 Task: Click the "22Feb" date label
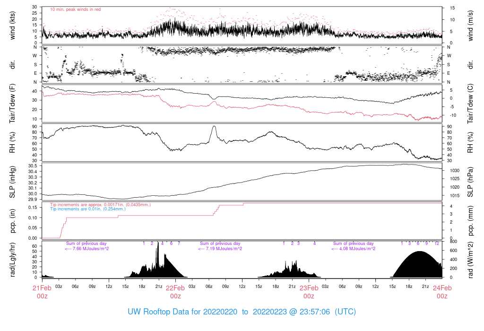[175, 288]
